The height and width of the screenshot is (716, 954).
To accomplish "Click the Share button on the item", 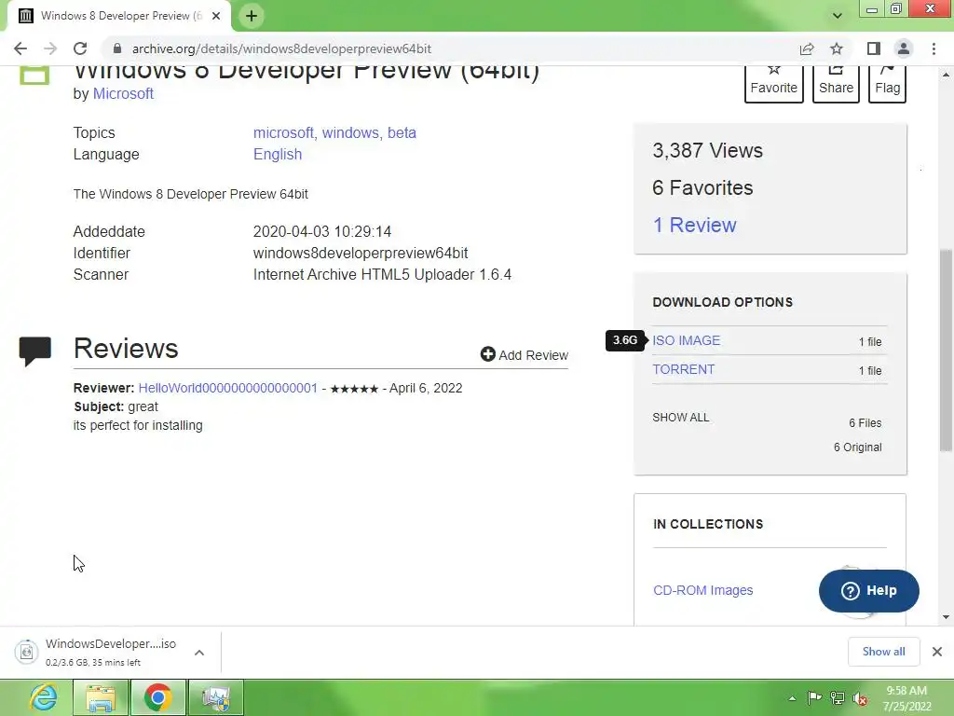I will pos(836,83).
